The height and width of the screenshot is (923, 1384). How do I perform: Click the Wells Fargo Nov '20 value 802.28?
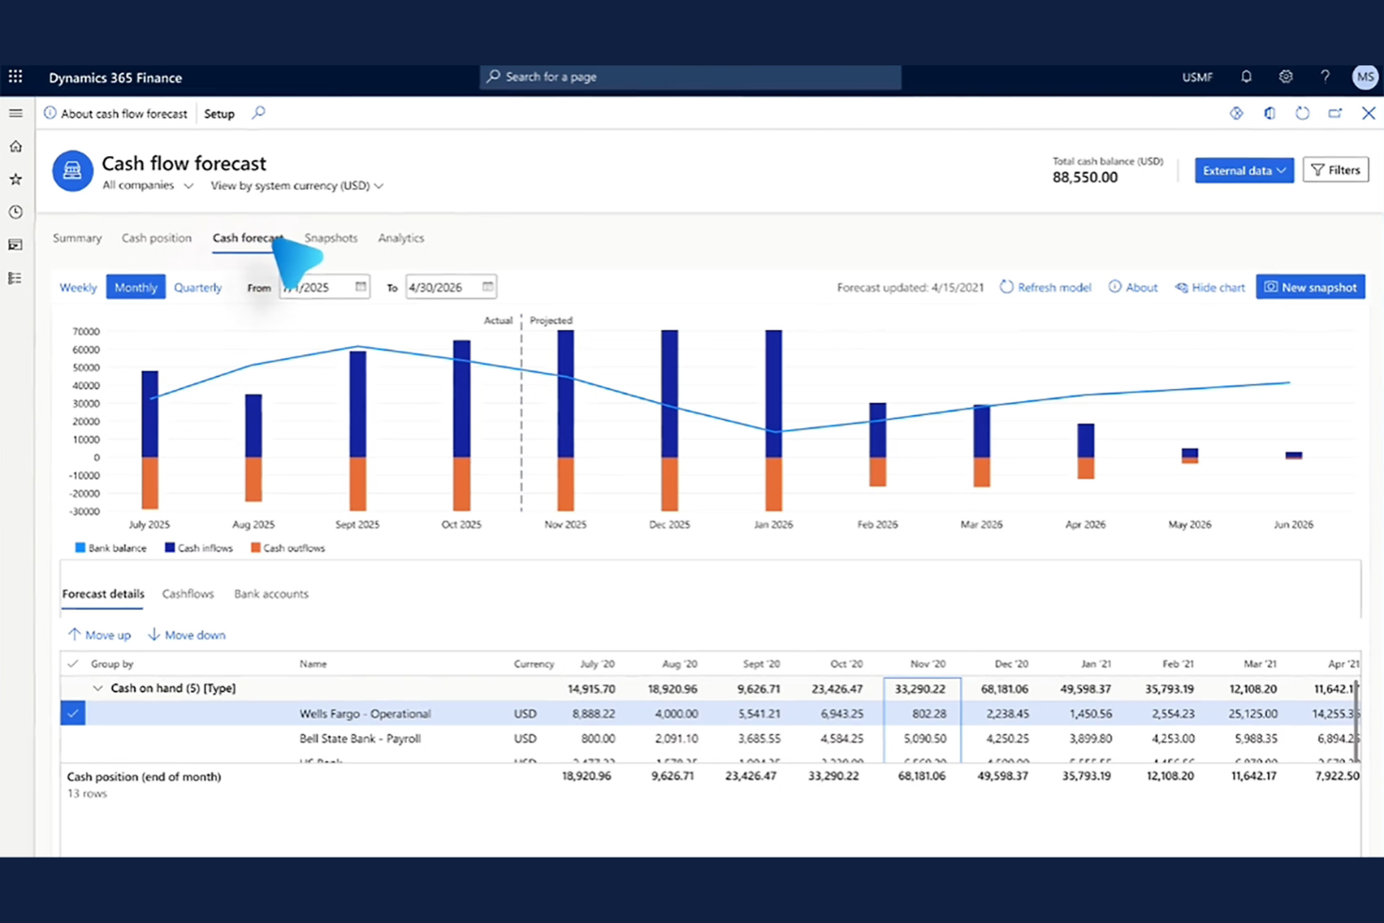(x=922, y=714)
